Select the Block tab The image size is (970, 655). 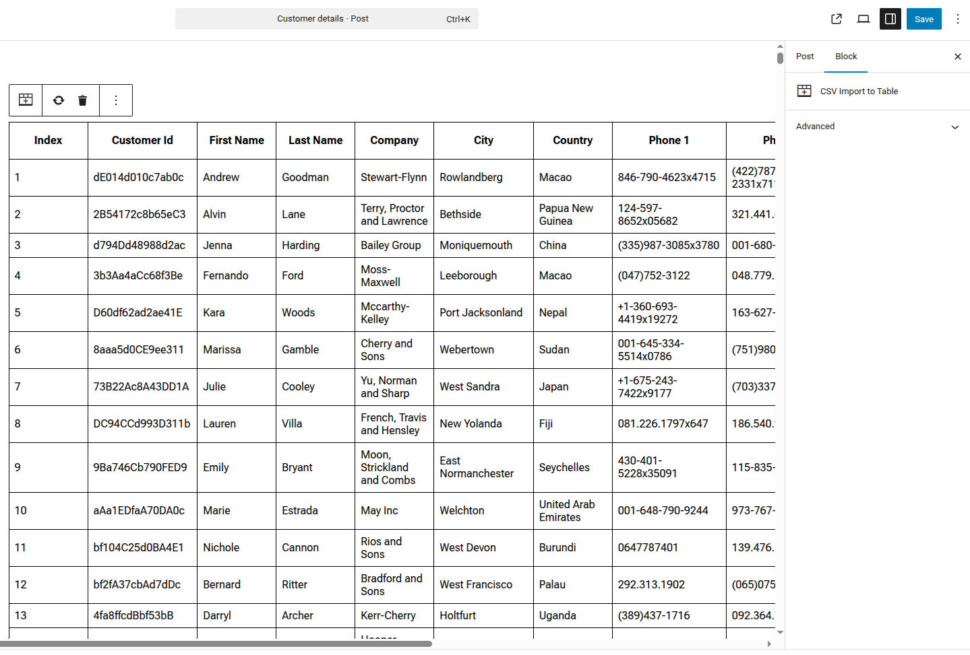[846, 57]
